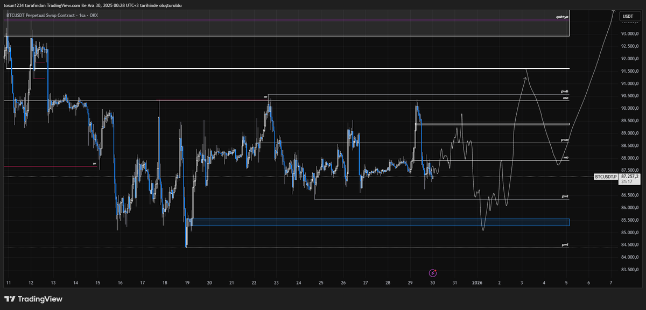This screenshot has width=646, height=310.
Task: Select the pwh line label
Action: (x=565, y=91)
